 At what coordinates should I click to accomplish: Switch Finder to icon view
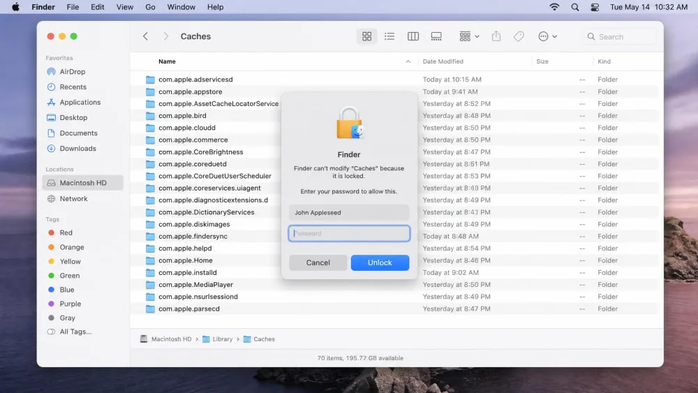367,36
